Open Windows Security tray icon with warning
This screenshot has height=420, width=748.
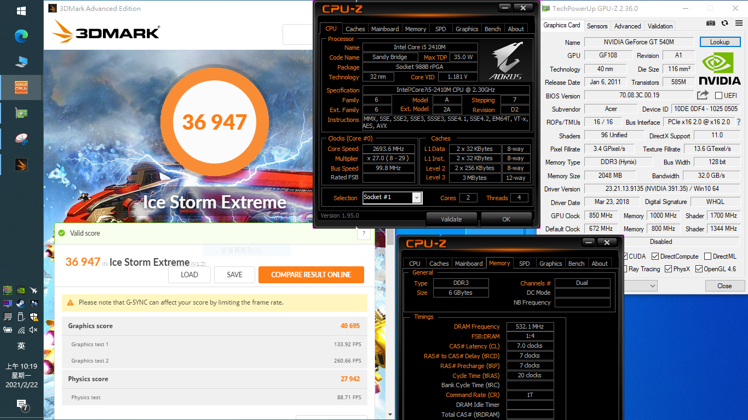coord(34,317)
